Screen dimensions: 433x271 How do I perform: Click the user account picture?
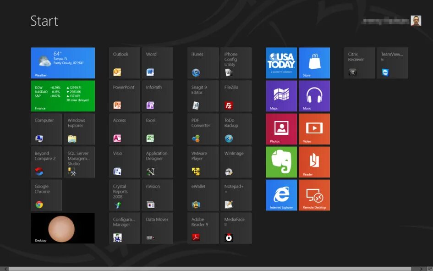tap(416, 21)
